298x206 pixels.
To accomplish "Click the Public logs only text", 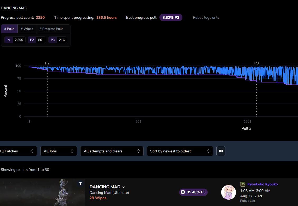I will click(x=206, y=17).
